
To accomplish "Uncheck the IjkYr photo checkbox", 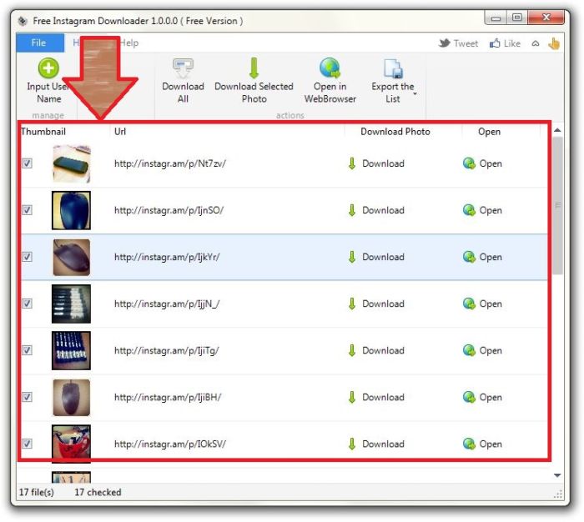I will point(27,257).
